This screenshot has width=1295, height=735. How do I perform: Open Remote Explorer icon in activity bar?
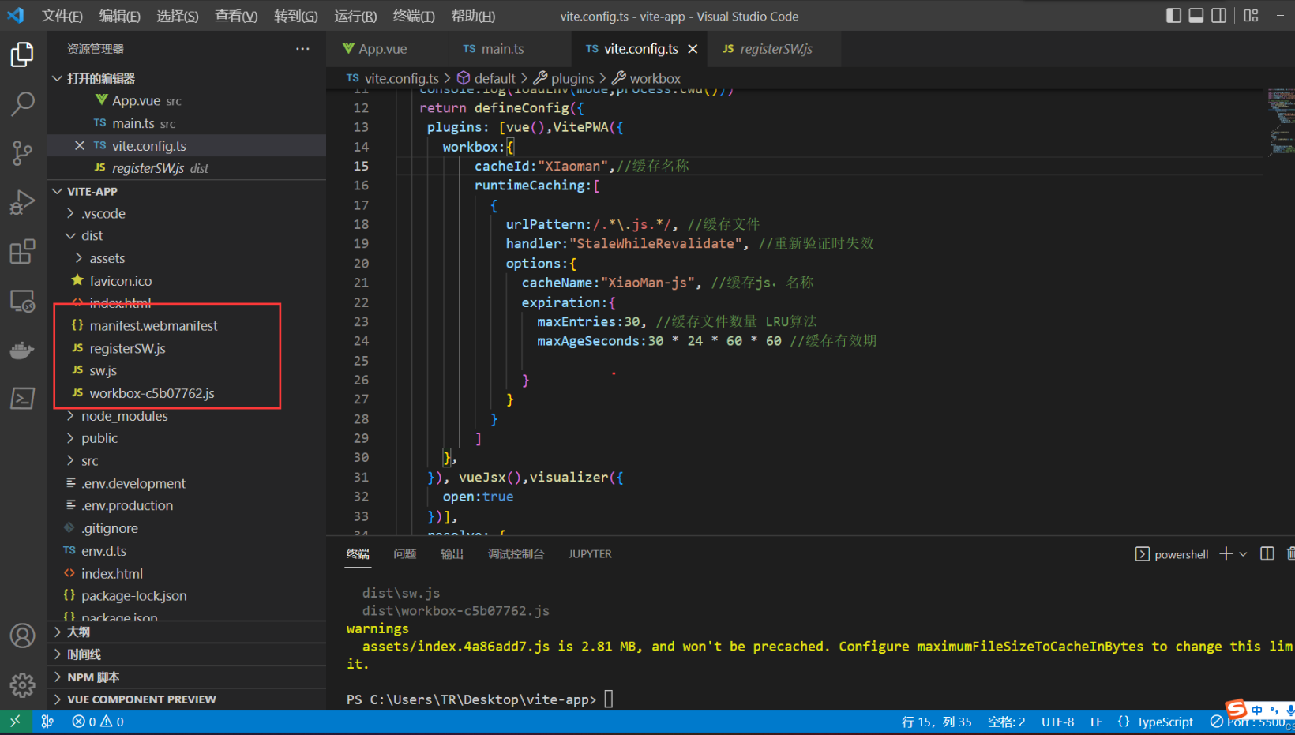point(22,301)
